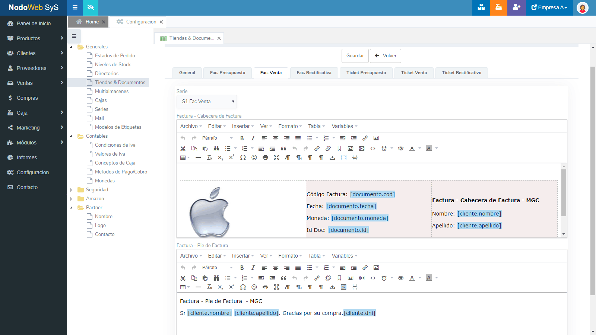
Task: Toggle bold in the Cabecera de Factura editor
Action: (242, 138)
